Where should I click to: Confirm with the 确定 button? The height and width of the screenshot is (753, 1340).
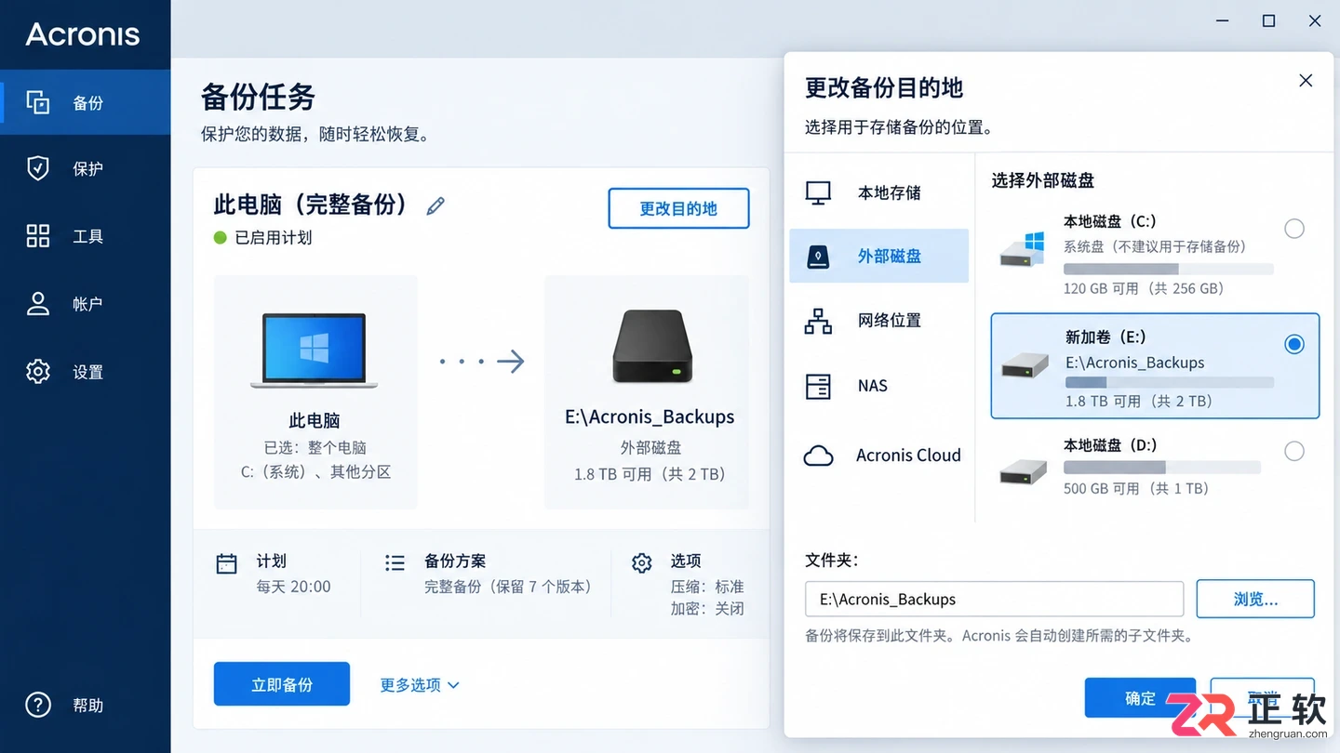[x=1140, y=698]
